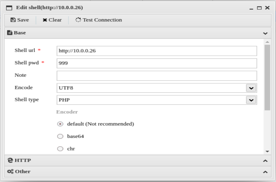Click the Clear X icon
This screenshot has height=182, width=276.
(x=45, y=20)
